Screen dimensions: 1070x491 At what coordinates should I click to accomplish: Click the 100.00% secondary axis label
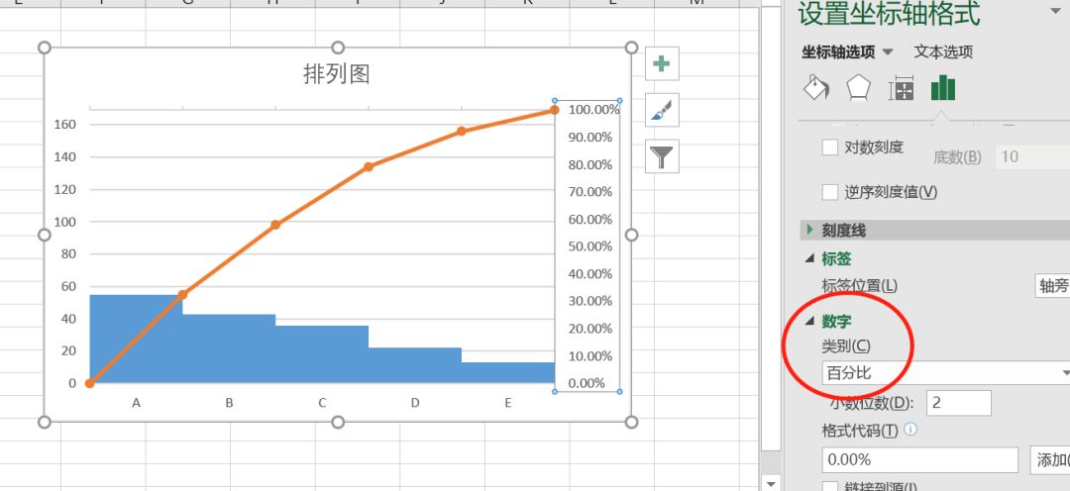coord(593,109)
